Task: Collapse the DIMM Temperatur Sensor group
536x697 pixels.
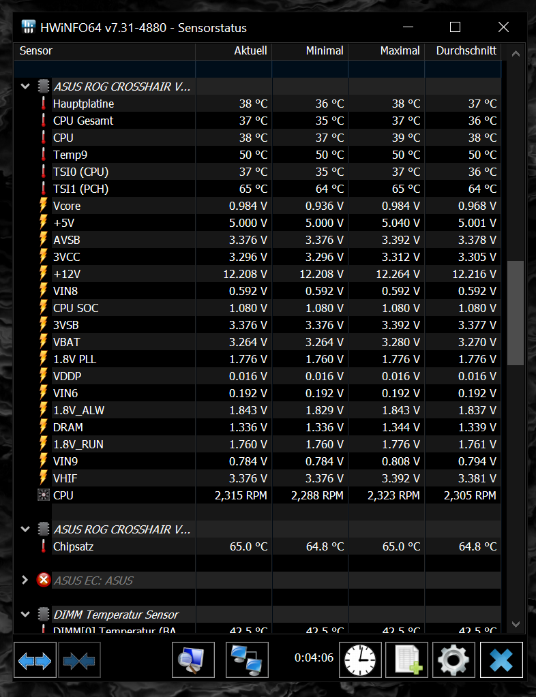Action: (x=25, y=615)
